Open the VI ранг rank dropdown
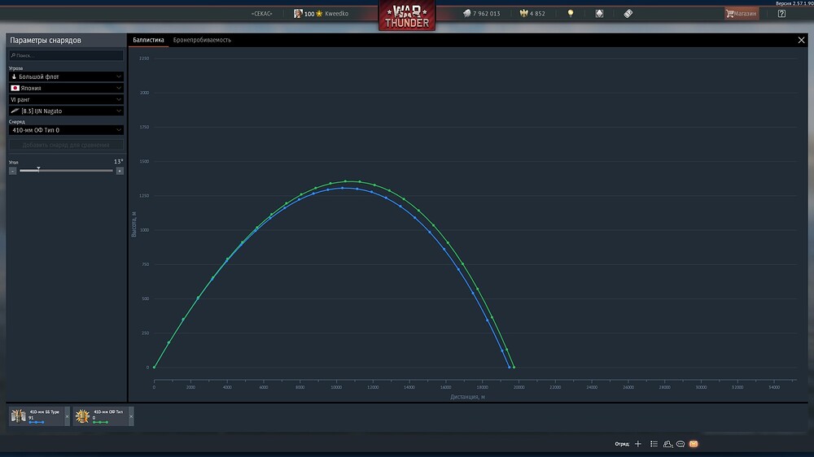 coord(66,99)
